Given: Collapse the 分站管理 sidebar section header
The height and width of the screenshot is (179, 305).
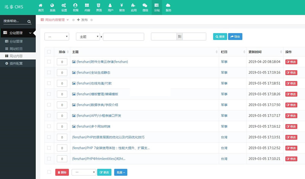Looking at the screenshot, I should click(18, 33).
